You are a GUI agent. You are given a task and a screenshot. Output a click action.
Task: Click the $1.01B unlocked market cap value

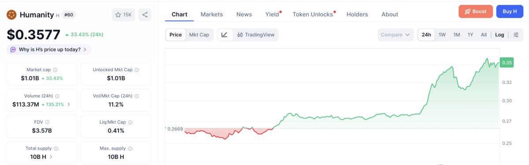(116, 78)
